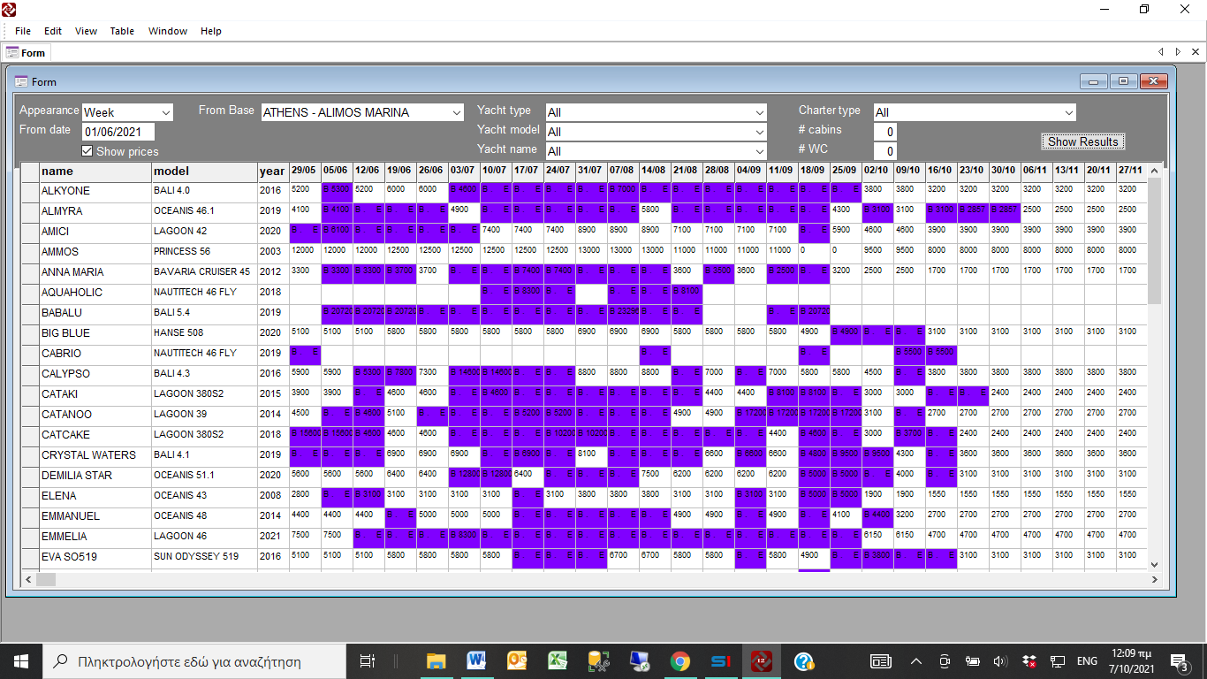Click the From date input field
This screenshot has height=679, width=1207.
(118, 132)
